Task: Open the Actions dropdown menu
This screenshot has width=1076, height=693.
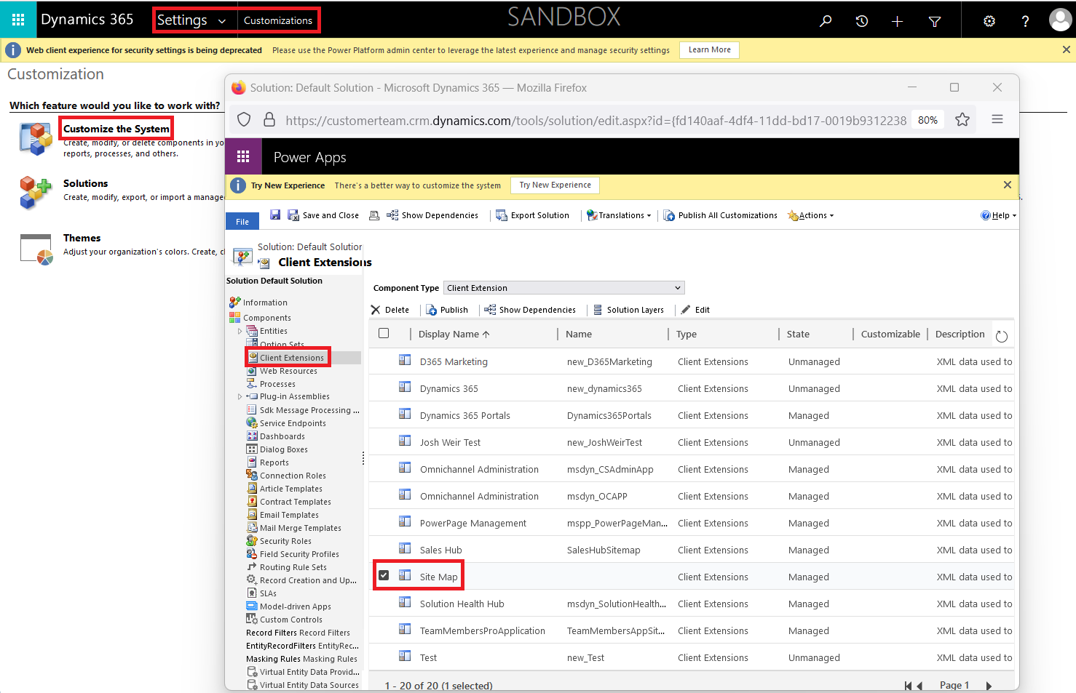Action: pos(811,215)
